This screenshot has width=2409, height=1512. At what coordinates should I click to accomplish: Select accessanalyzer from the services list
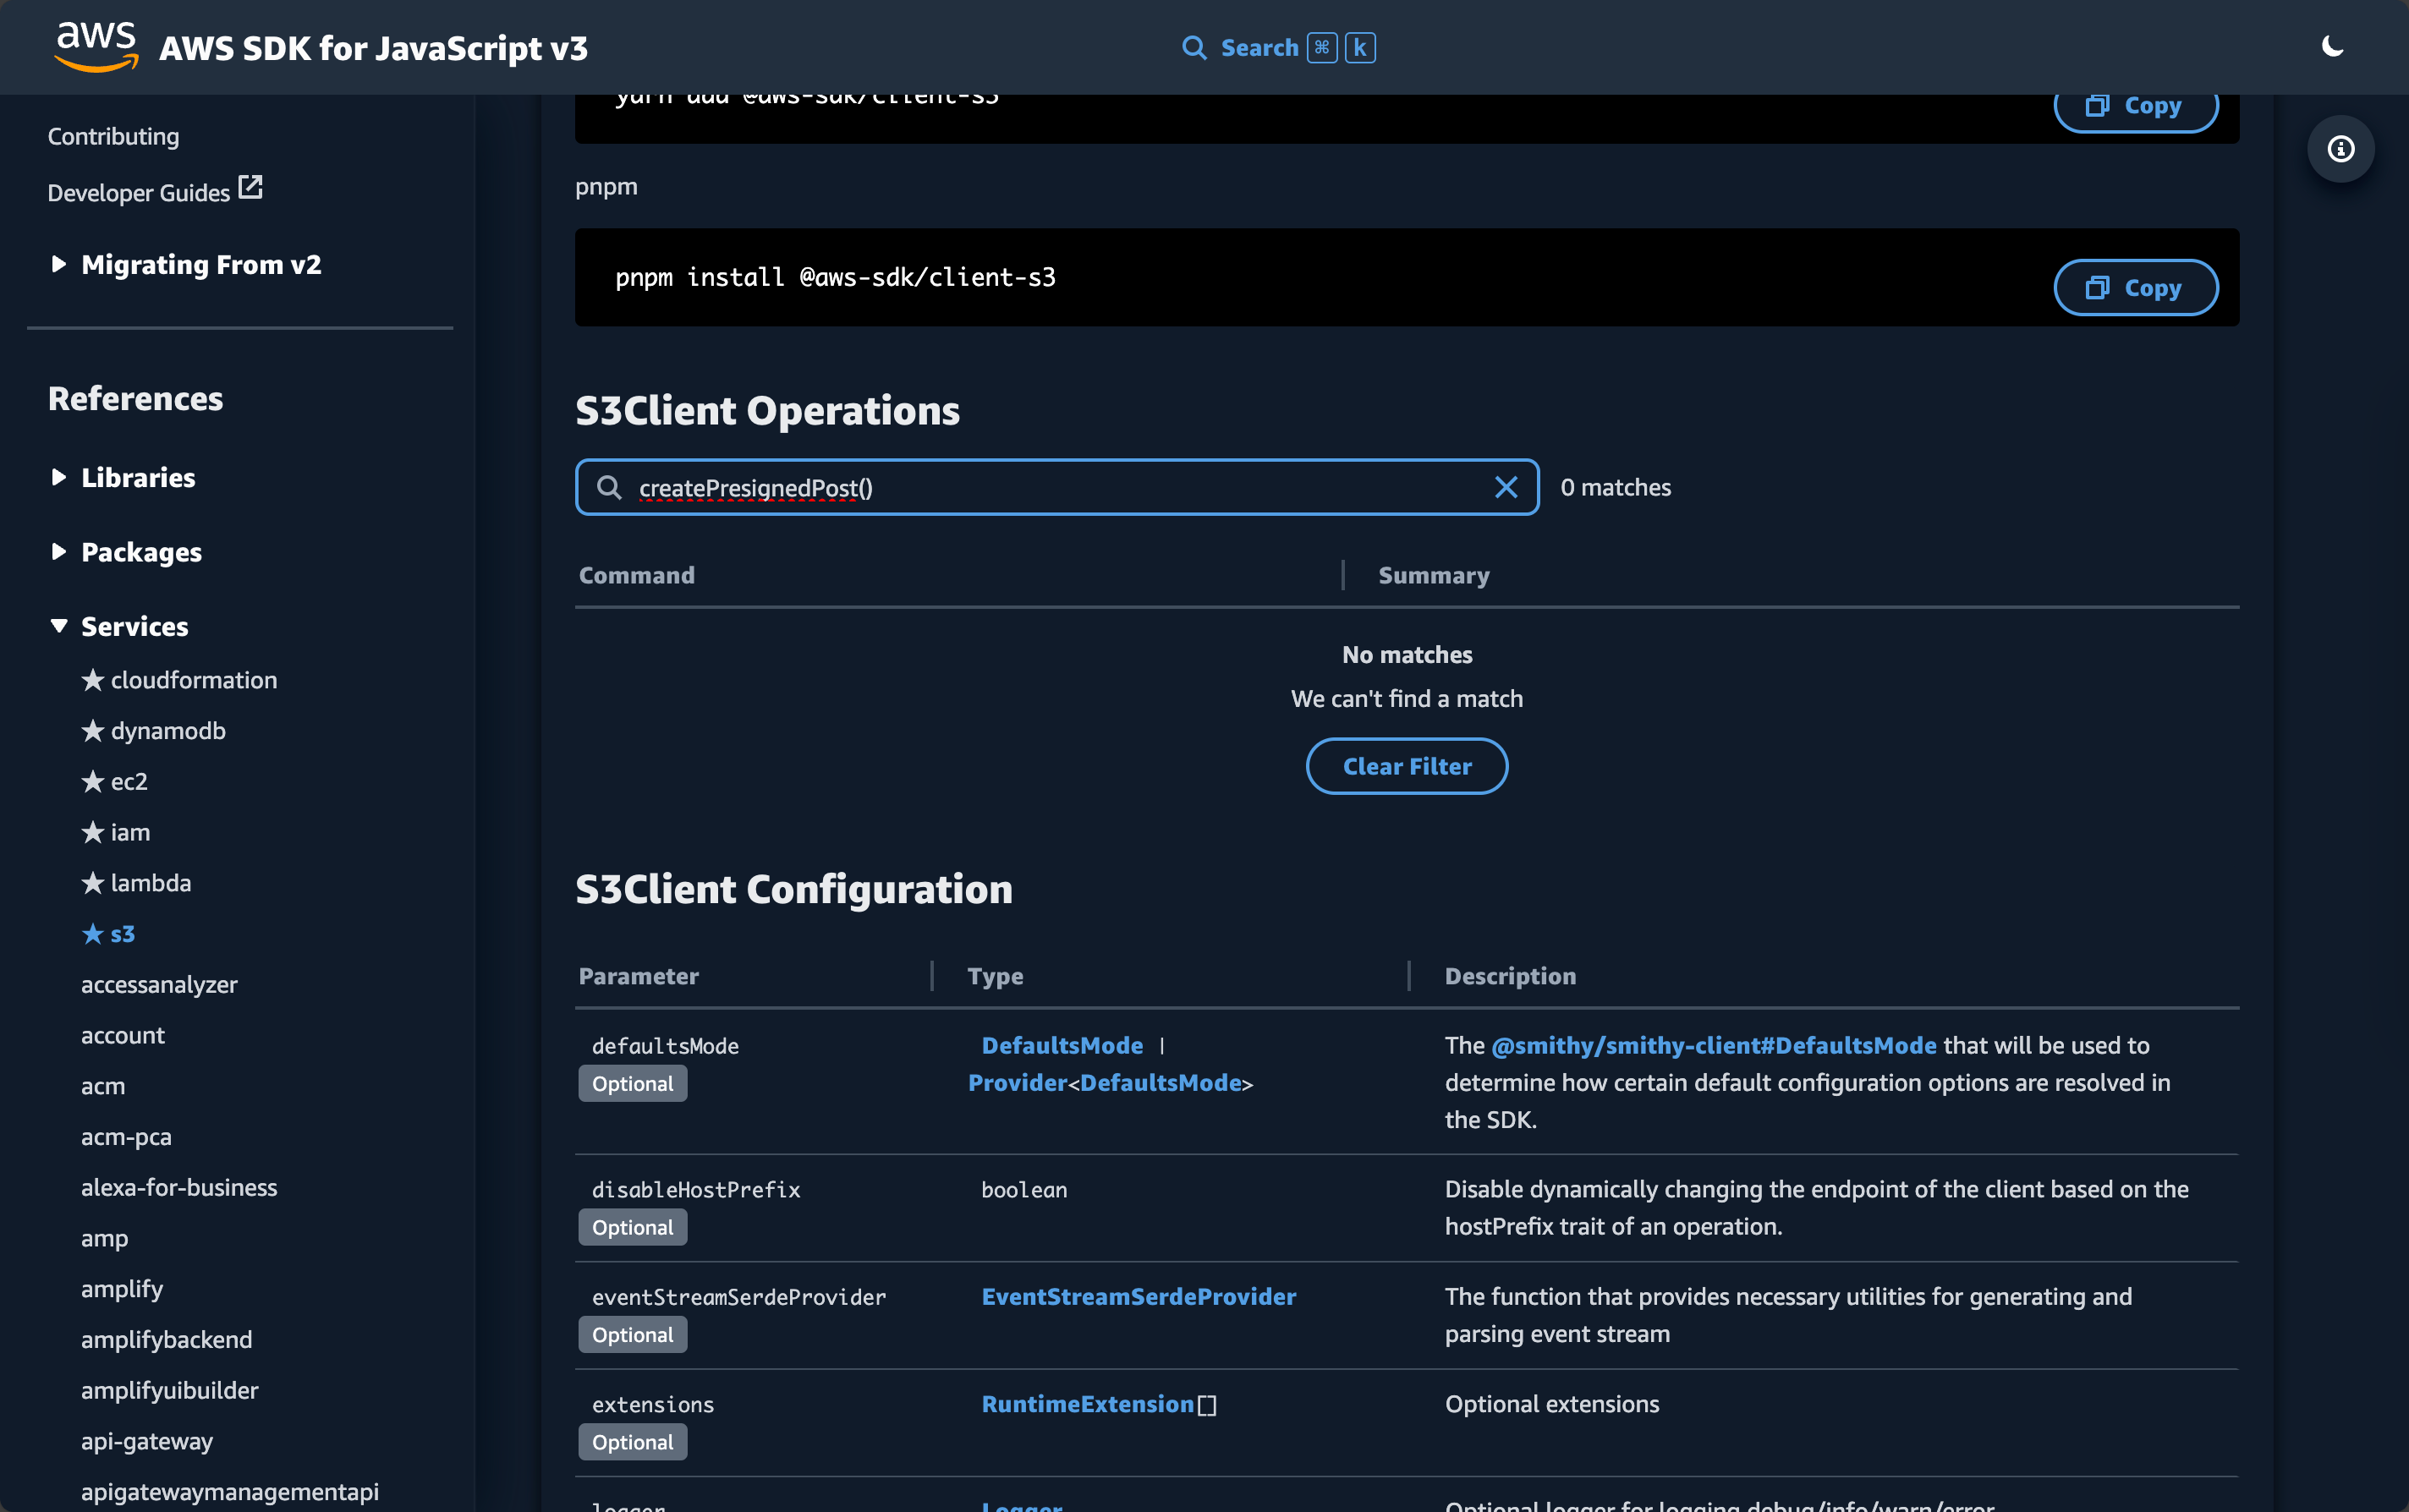[x=159, y=985]
